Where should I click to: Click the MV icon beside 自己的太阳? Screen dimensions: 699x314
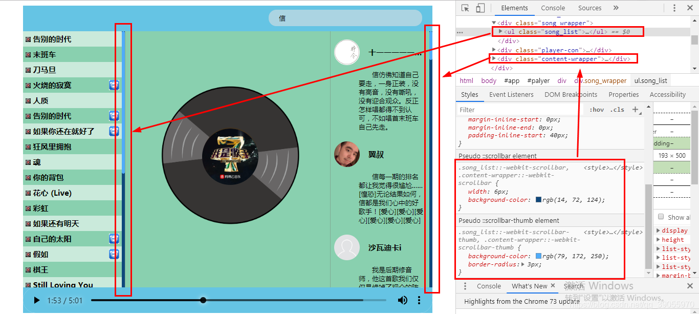(114, 239)
